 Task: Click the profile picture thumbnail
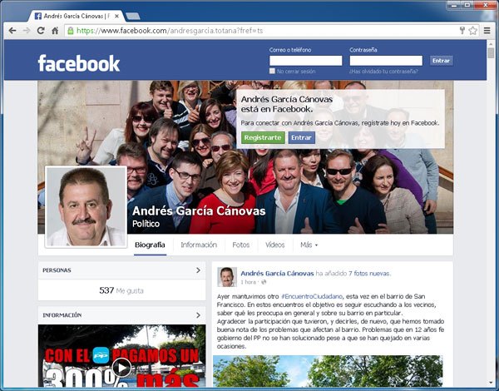[x=84, y=206]
